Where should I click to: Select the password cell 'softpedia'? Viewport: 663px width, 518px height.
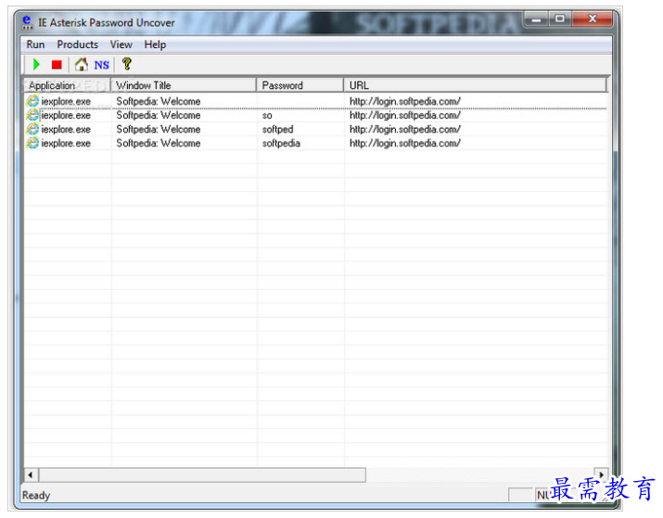pyautogui.click(x=281, y=144)
